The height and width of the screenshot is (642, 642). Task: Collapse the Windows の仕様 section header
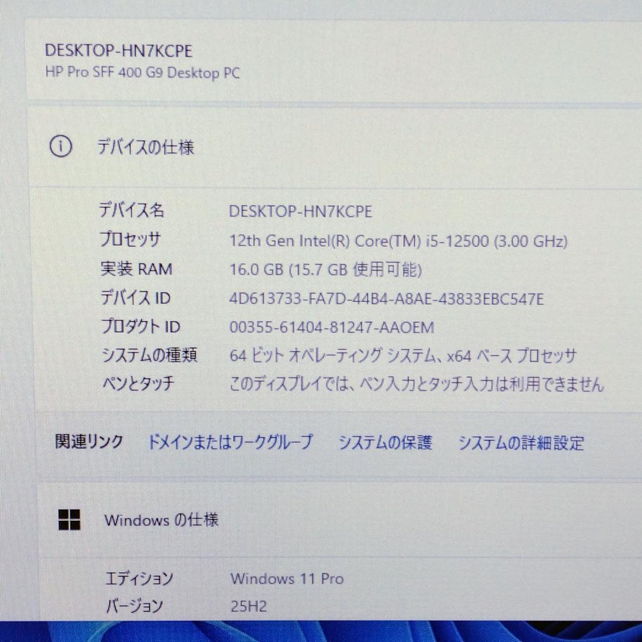click(x=340, y=520)
